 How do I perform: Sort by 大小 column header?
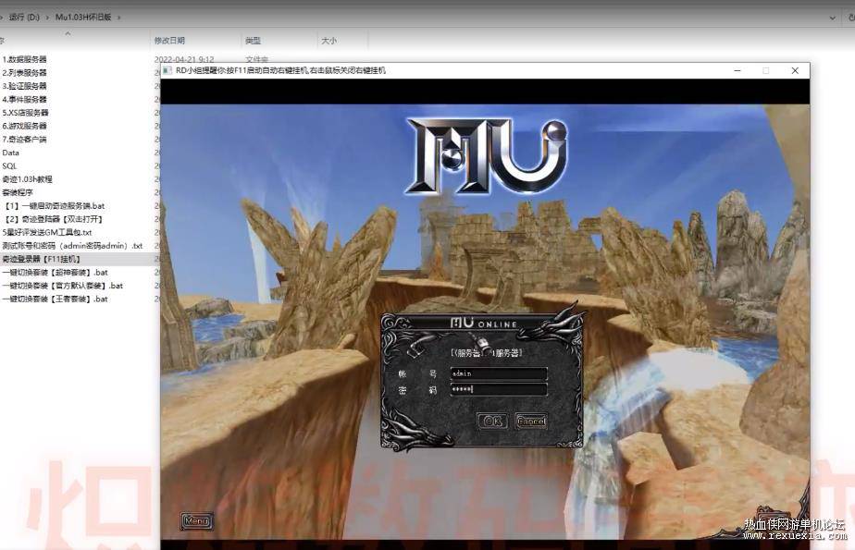[328, 41]
